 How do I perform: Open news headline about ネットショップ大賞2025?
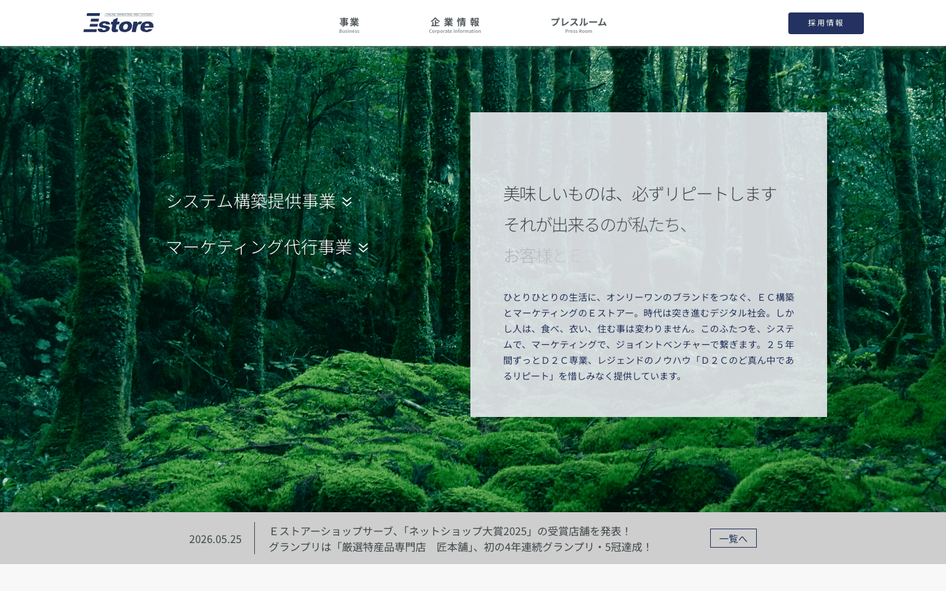tap(450, 531)
